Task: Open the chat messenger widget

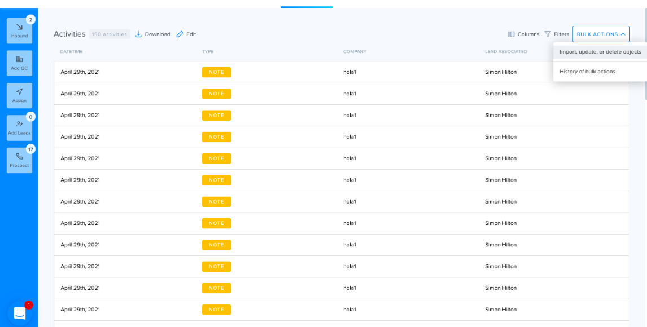Action: 20,314
